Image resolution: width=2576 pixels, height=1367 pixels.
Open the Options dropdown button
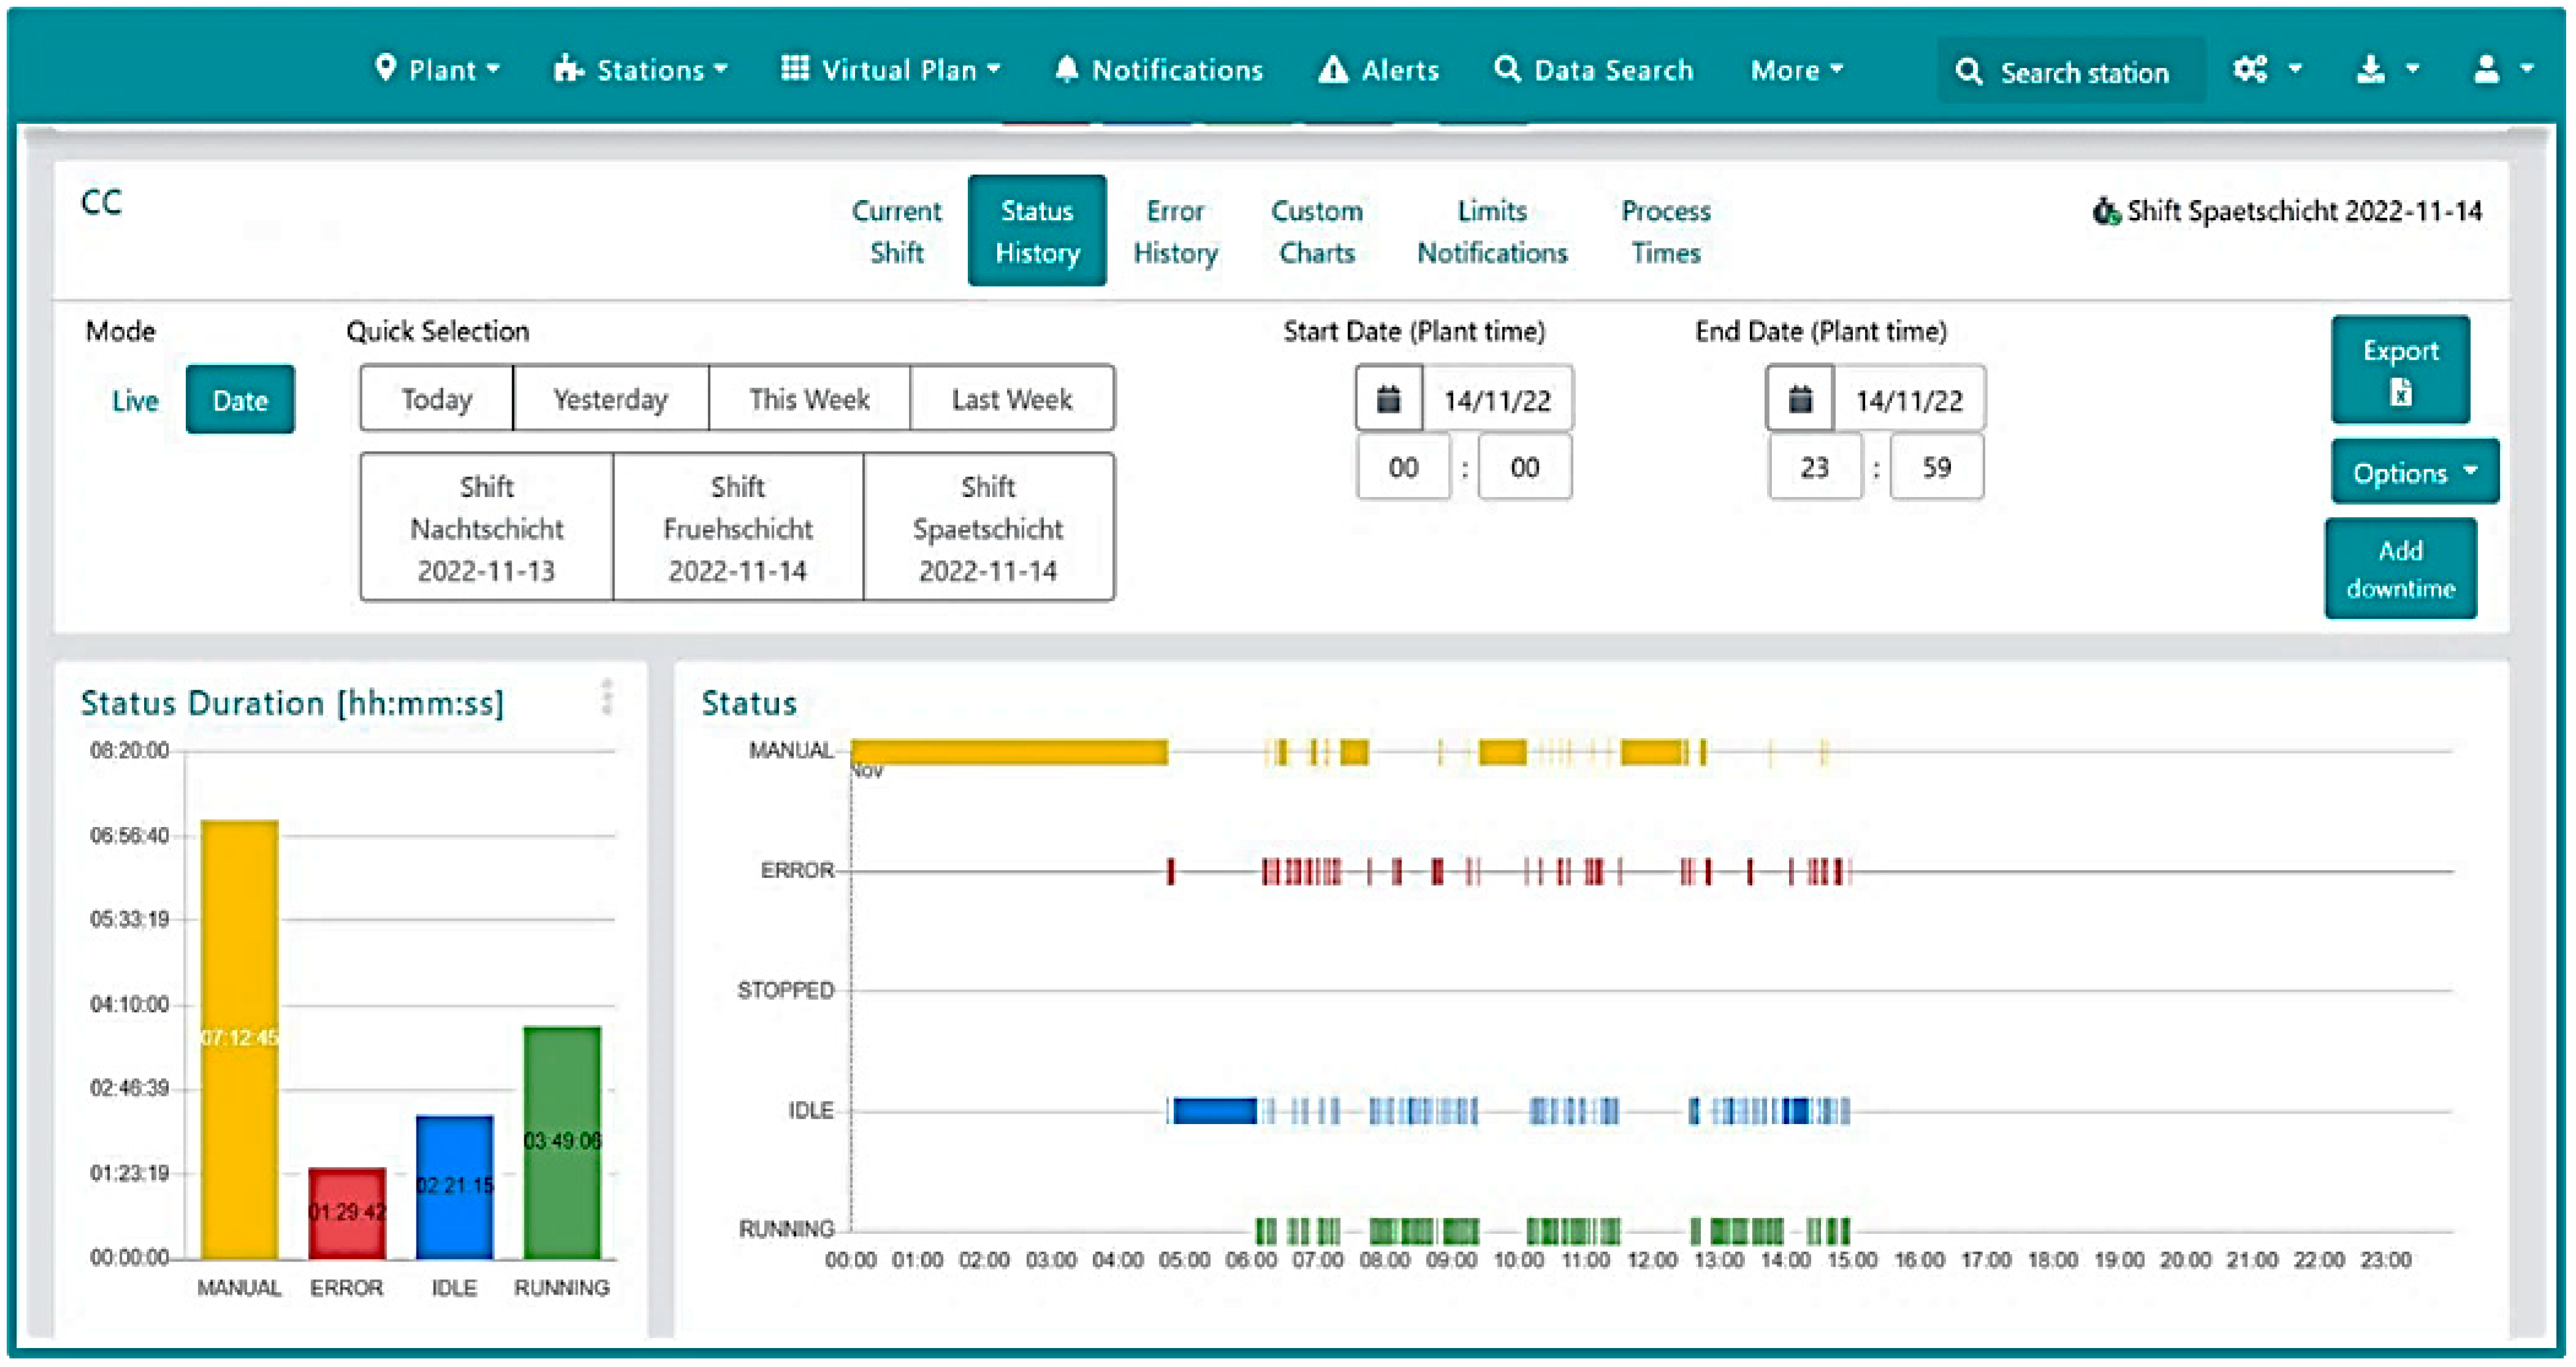[2413, 472]
